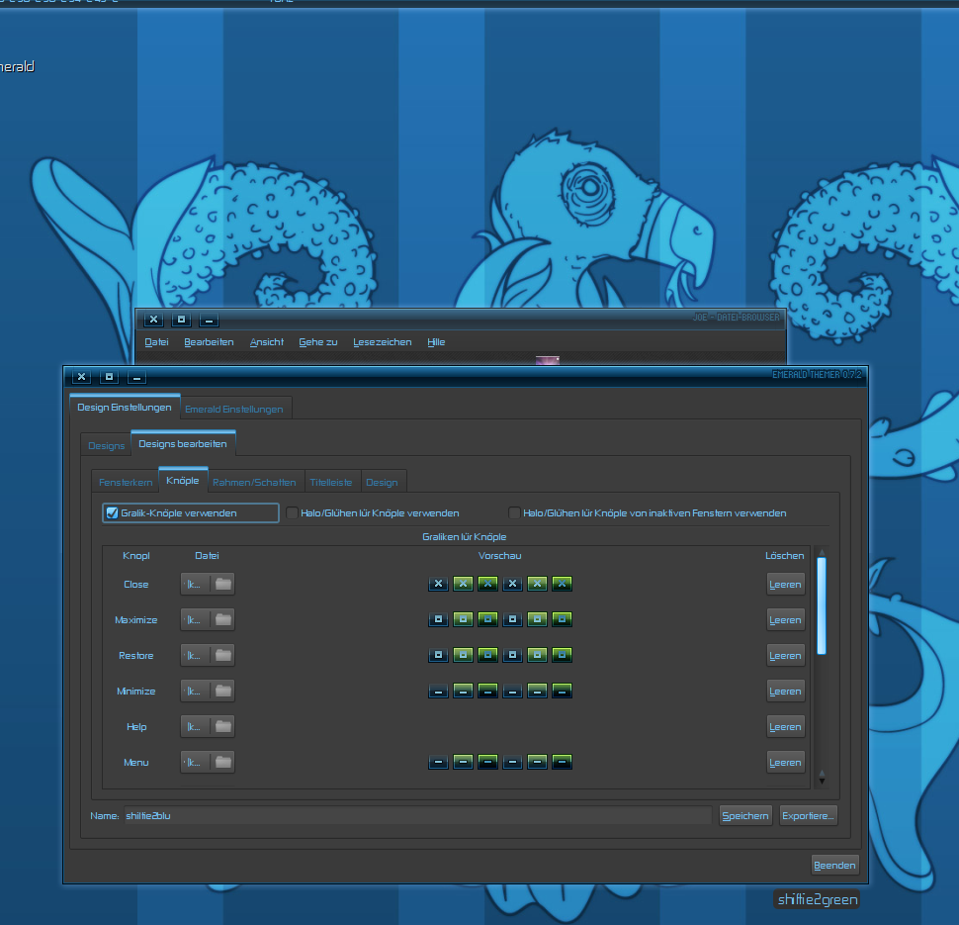Click Leeren button for Close row
Image resolution: width=959 pixels, height=925 pixels.
785,584
